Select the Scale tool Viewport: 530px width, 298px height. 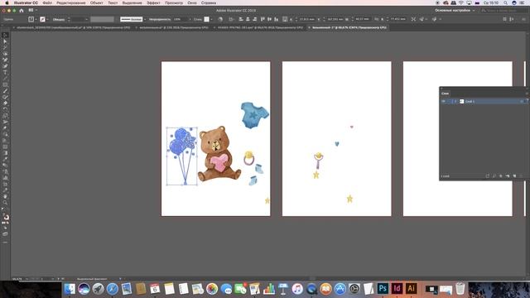click(5, 115)
